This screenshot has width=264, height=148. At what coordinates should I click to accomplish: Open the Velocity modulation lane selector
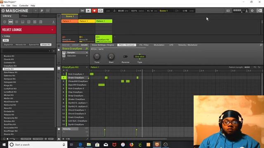click(71, 129)
